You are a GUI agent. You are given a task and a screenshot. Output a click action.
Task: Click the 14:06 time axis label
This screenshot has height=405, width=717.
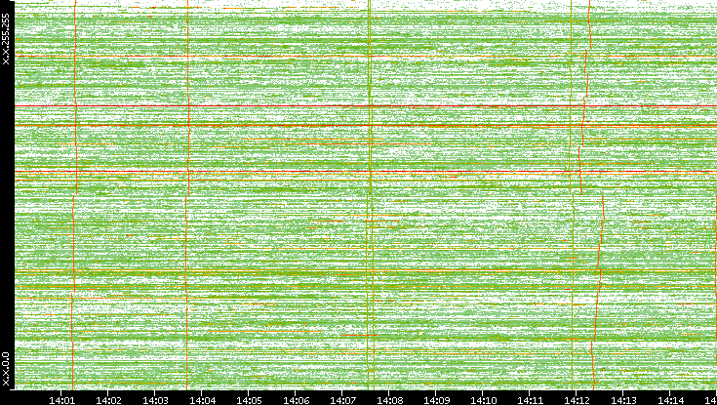296,400
